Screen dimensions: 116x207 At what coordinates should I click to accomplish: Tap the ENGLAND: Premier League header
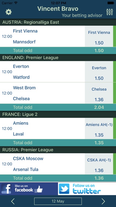point(58,58)
